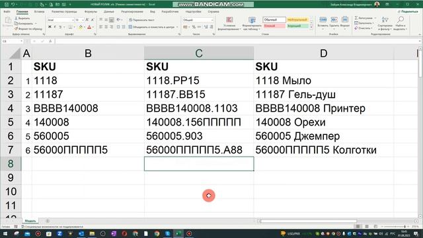Open the font size dropdown

[83, 20]
